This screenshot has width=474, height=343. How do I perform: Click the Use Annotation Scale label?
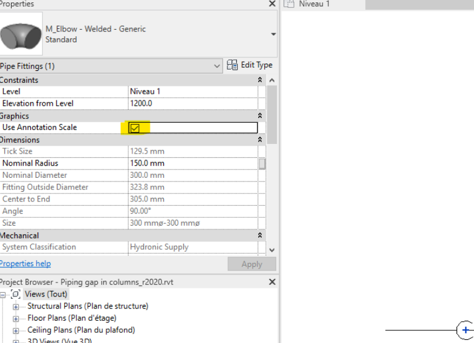[39, 127]
